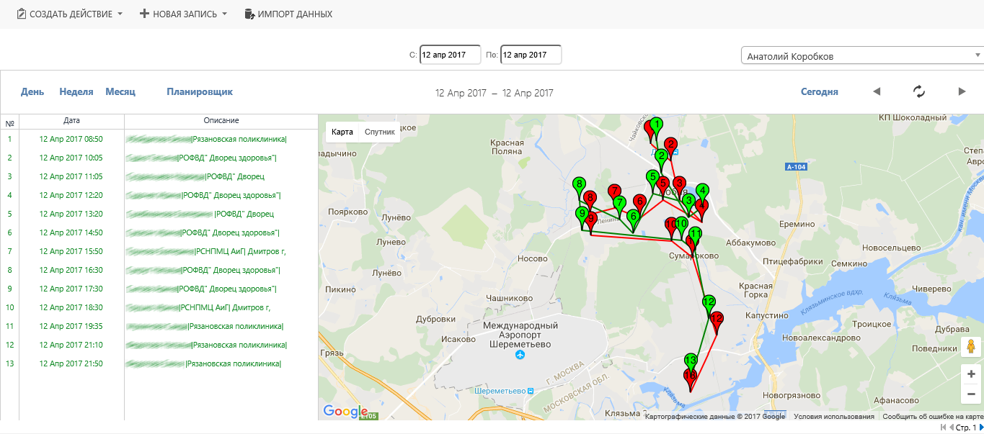Image resolution: width=984 pixels, height=434 pixels.
Task: Refresh the schedule with the reload icon
Action: click(919, 91)
